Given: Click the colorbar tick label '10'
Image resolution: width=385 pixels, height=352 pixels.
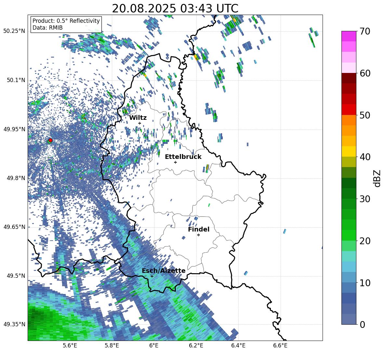Looking at the screenshot, I should pyautogui.click(x=365, y=283).
